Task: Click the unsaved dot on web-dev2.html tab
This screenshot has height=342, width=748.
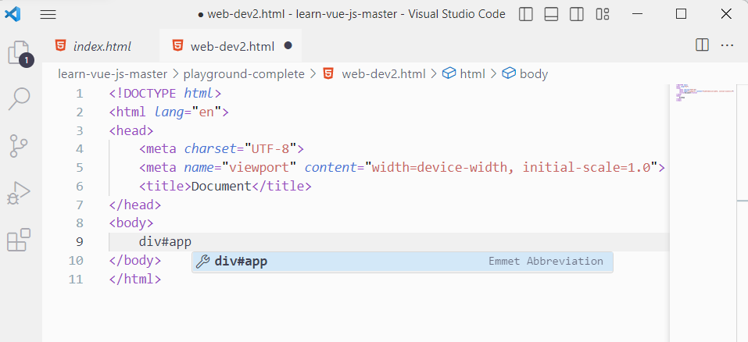Action: pos(288,46)
